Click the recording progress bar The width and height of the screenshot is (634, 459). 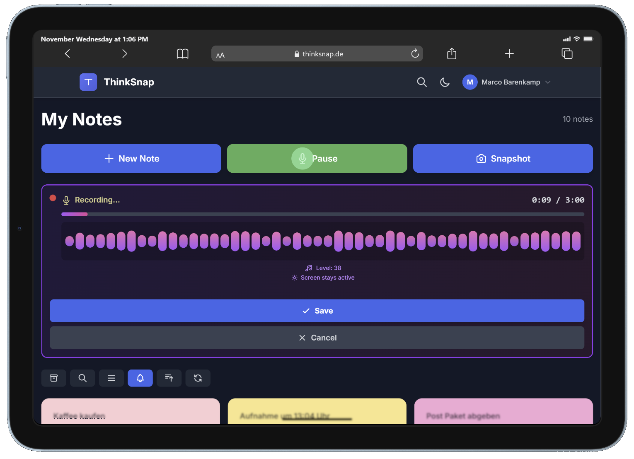[x=323, y=214]
